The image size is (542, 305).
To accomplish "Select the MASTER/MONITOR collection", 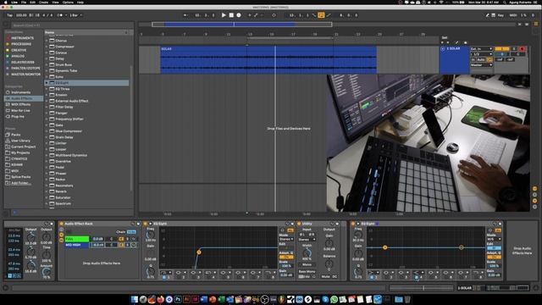I will [25, 75].
